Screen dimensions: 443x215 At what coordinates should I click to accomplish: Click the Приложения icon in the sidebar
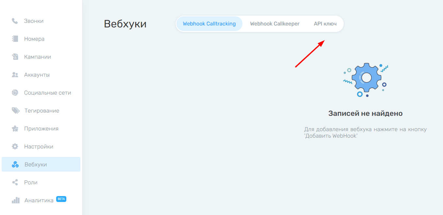pos(15,129)
